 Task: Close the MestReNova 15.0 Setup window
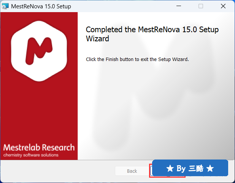coord(223,6)
